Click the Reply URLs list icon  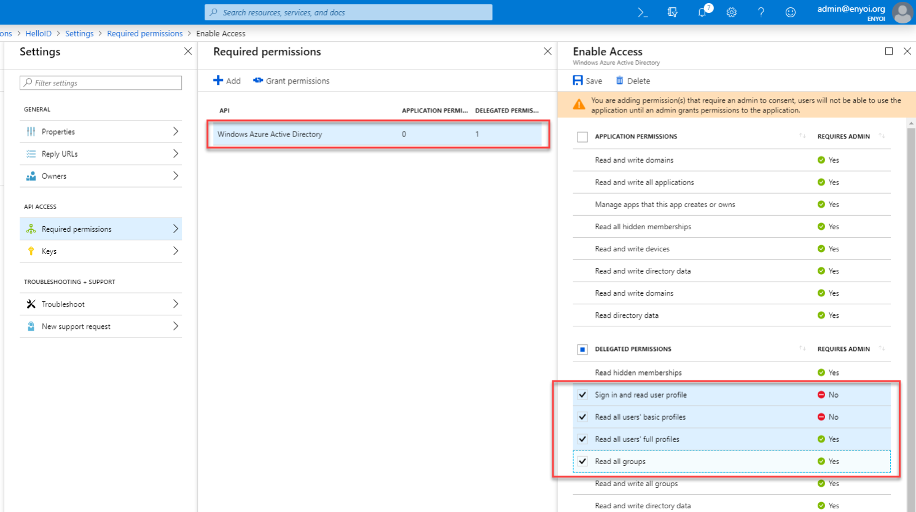pos(31,154)
